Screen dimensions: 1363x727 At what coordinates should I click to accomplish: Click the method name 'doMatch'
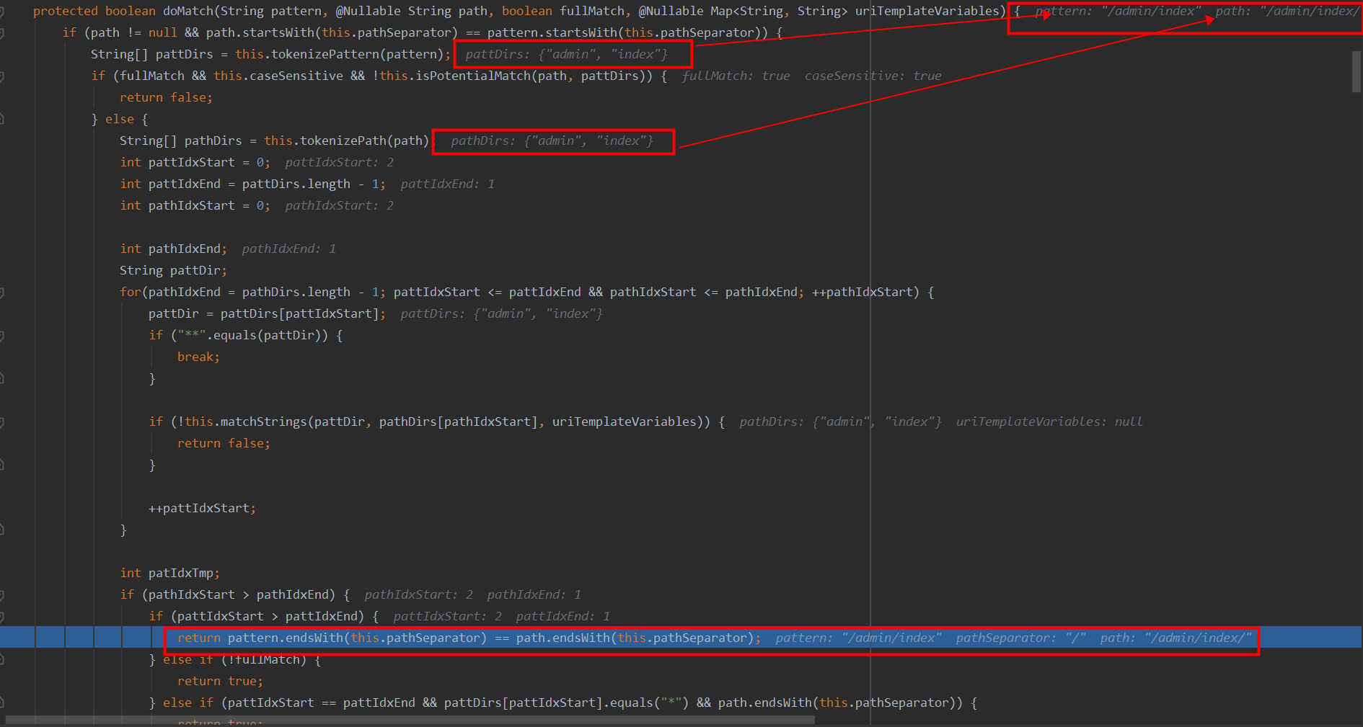(x=188, y=12)
